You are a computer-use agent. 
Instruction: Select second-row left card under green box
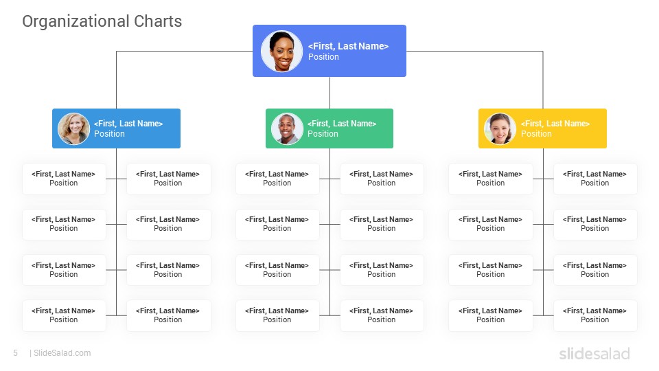pyautogui.click(x=277, y=224)
